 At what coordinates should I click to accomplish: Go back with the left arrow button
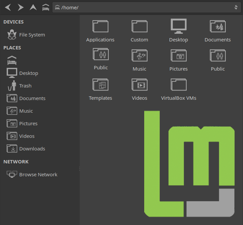pos(8,7)
